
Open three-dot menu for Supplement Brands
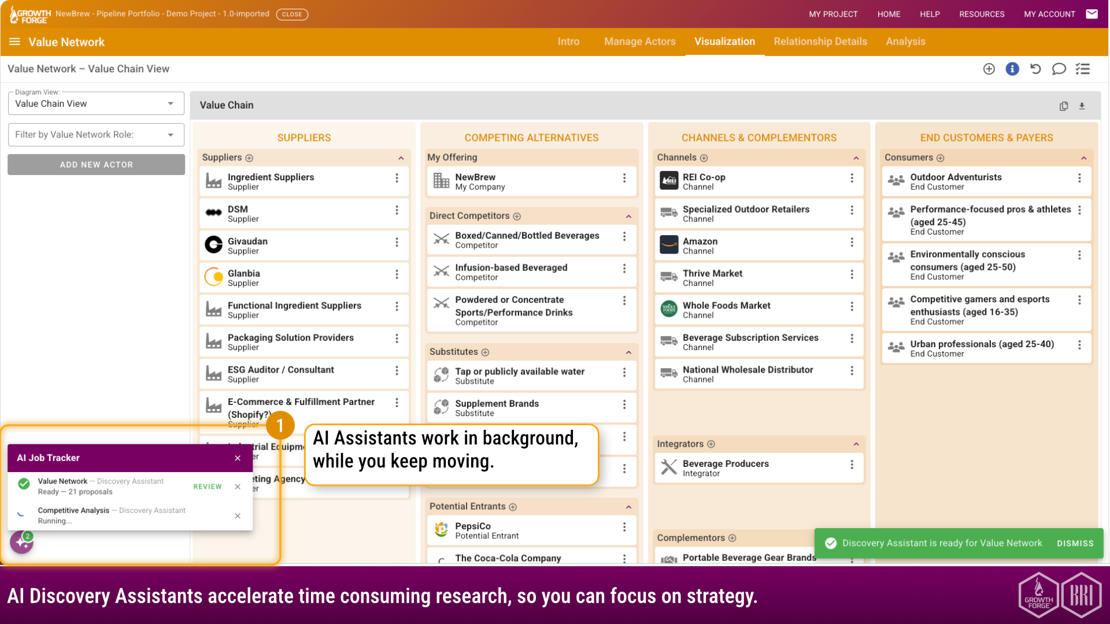pyautogui.click(x=624, y=404)
